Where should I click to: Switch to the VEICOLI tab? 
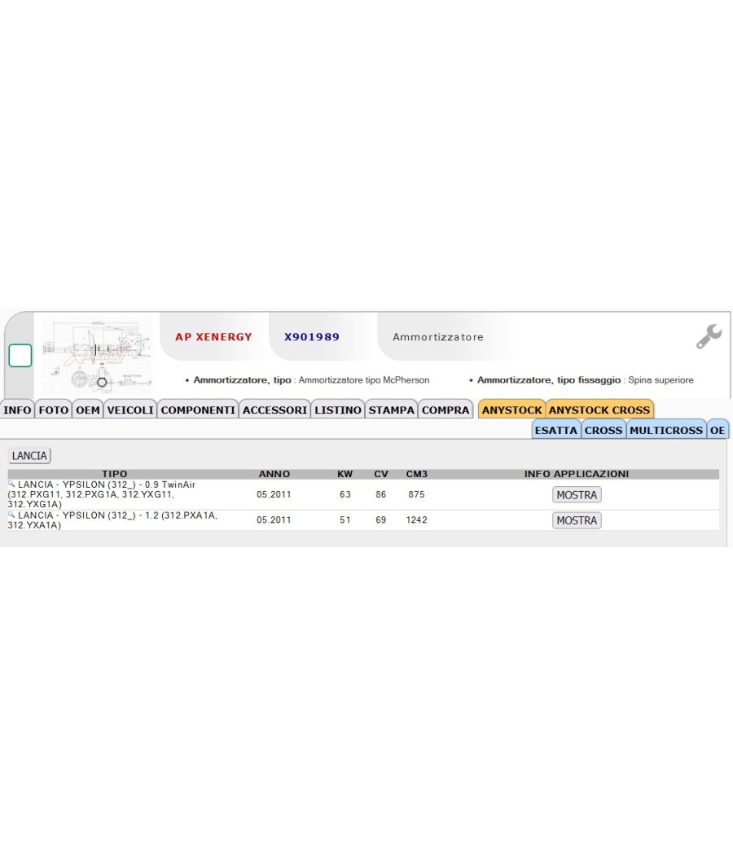point(130,410)
